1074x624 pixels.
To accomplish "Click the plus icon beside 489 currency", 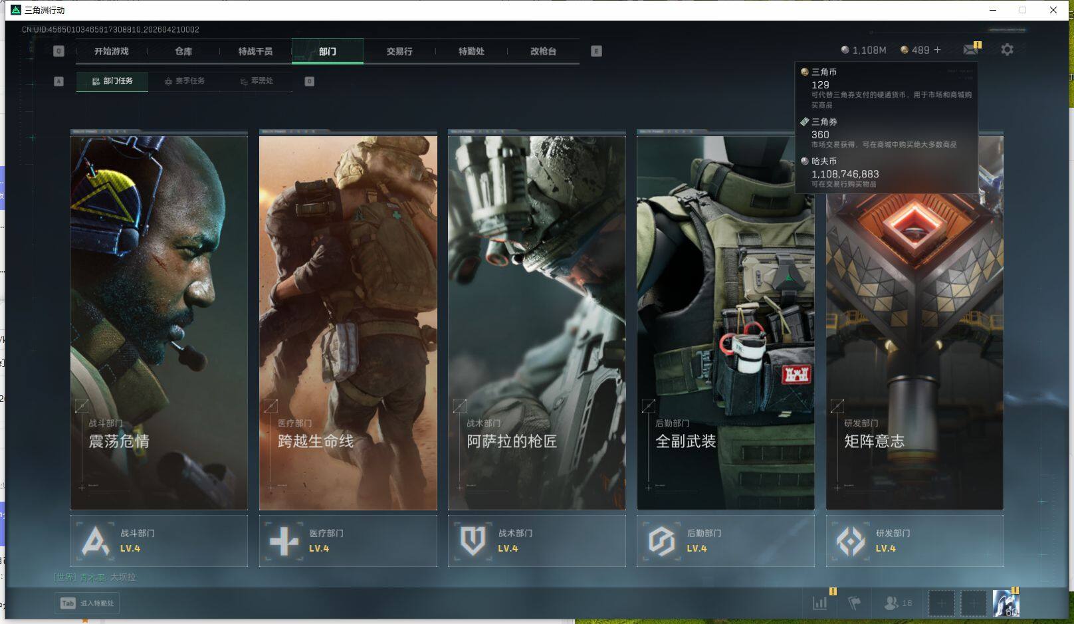I will pos(938,50).
